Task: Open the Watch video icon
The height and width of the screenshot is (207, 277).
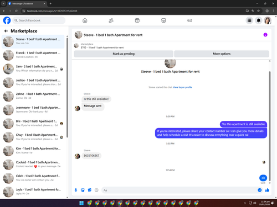Action: 137,20
